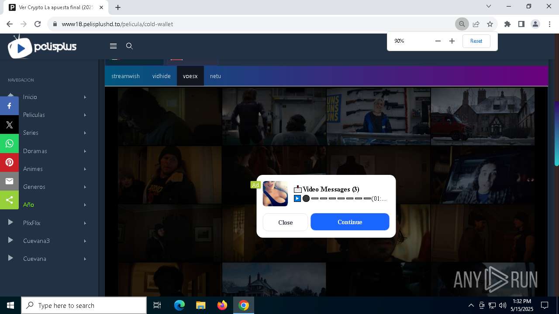Share by email via sidebar icon

tap(9, 181)
